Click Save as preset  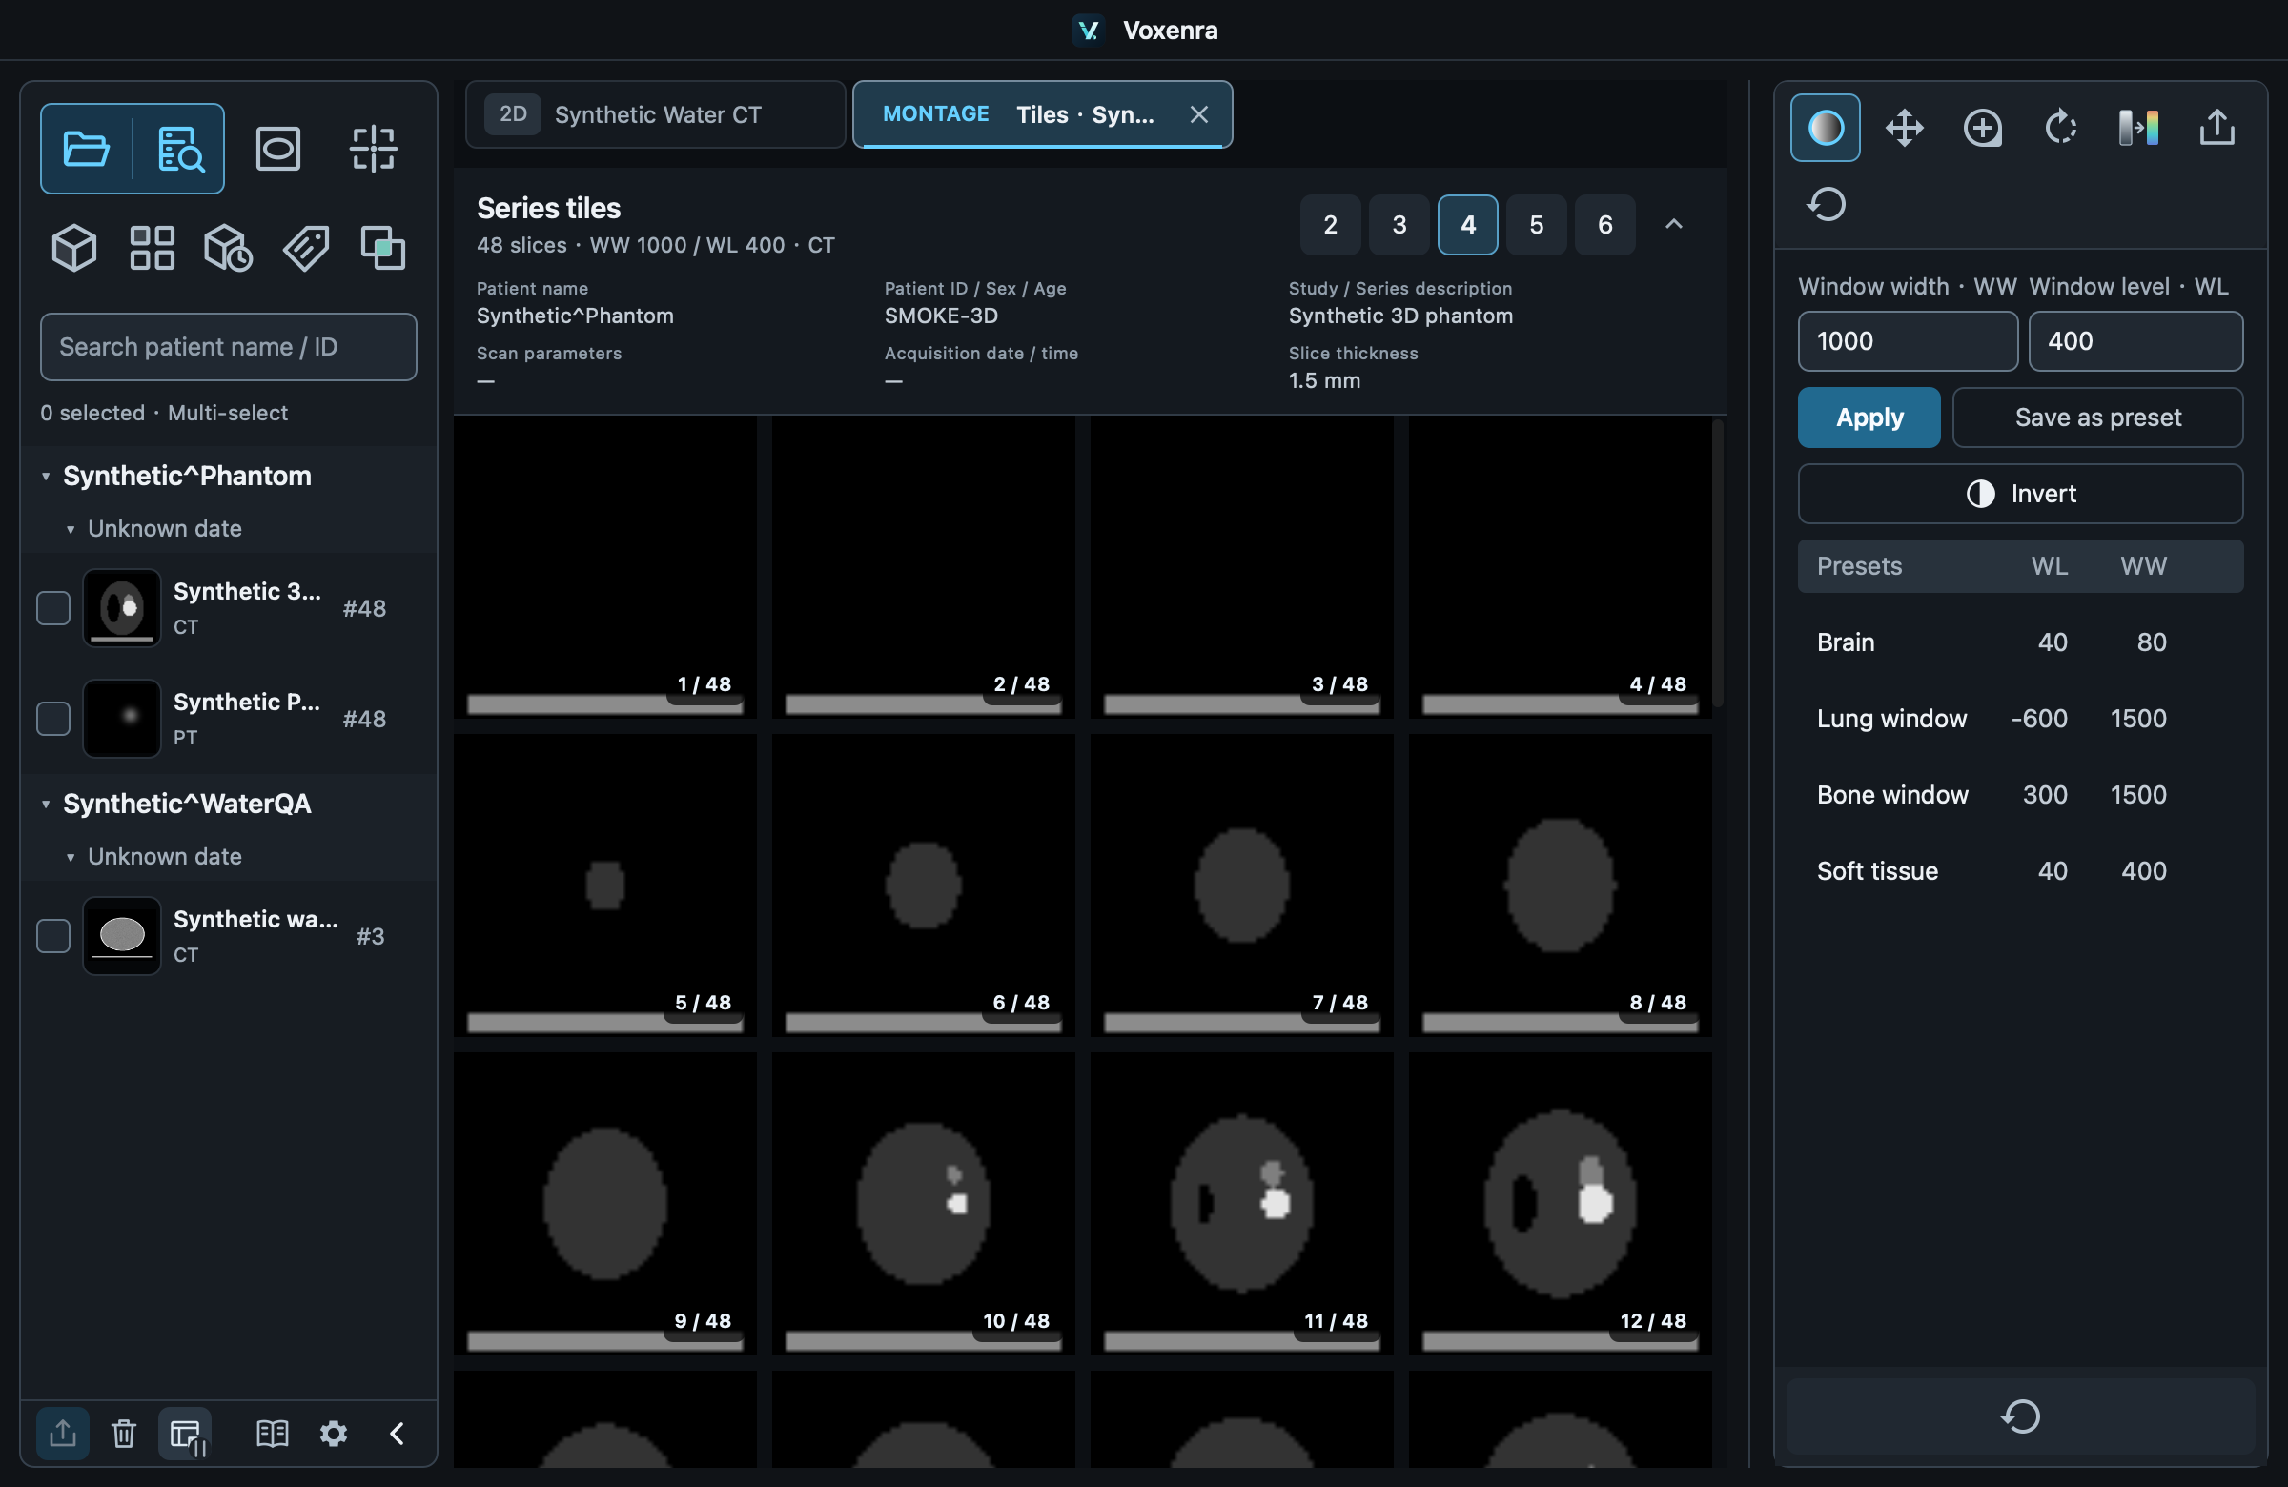coord(2096,418)
